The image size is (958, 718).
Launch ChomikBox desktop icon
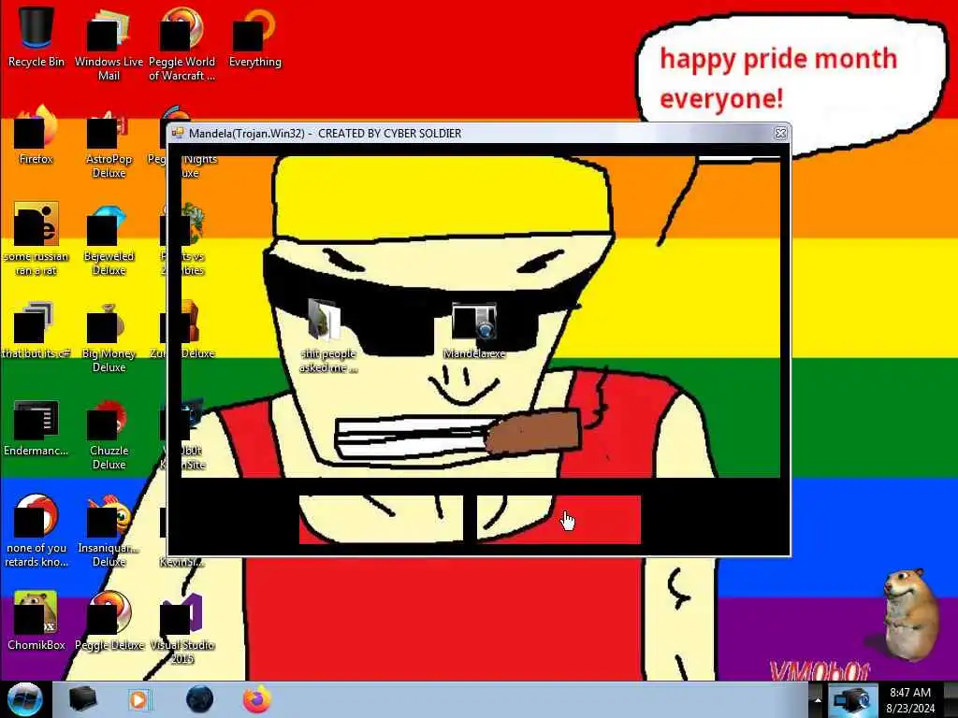[x=36, y=621]
